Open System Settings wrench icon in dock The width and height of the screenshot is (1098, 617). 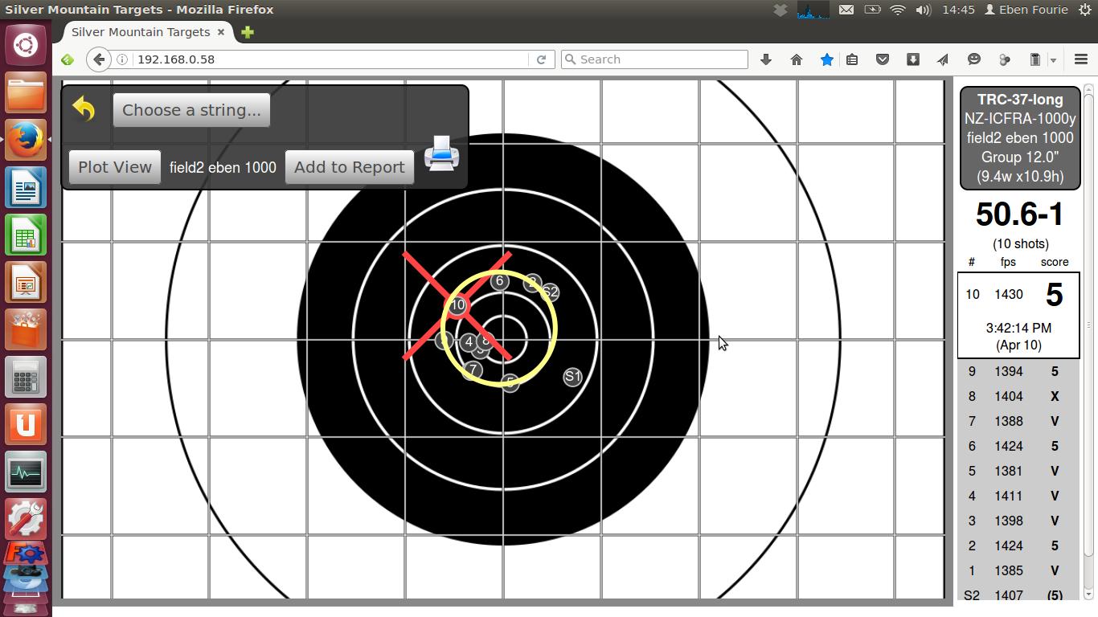(26, 519)
